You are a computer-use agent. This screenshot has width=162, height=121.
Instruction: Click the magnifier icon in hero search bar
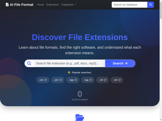pyautogui.click(x=29, y=63)
